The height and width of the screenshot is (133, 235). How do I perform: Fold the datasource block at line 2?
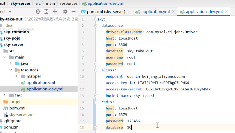pyautogui.click(x=95, y=26)
